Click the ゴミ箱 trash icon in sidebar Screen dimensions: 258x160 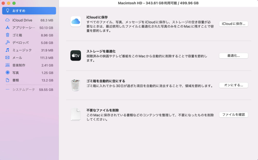coord(7,35)
